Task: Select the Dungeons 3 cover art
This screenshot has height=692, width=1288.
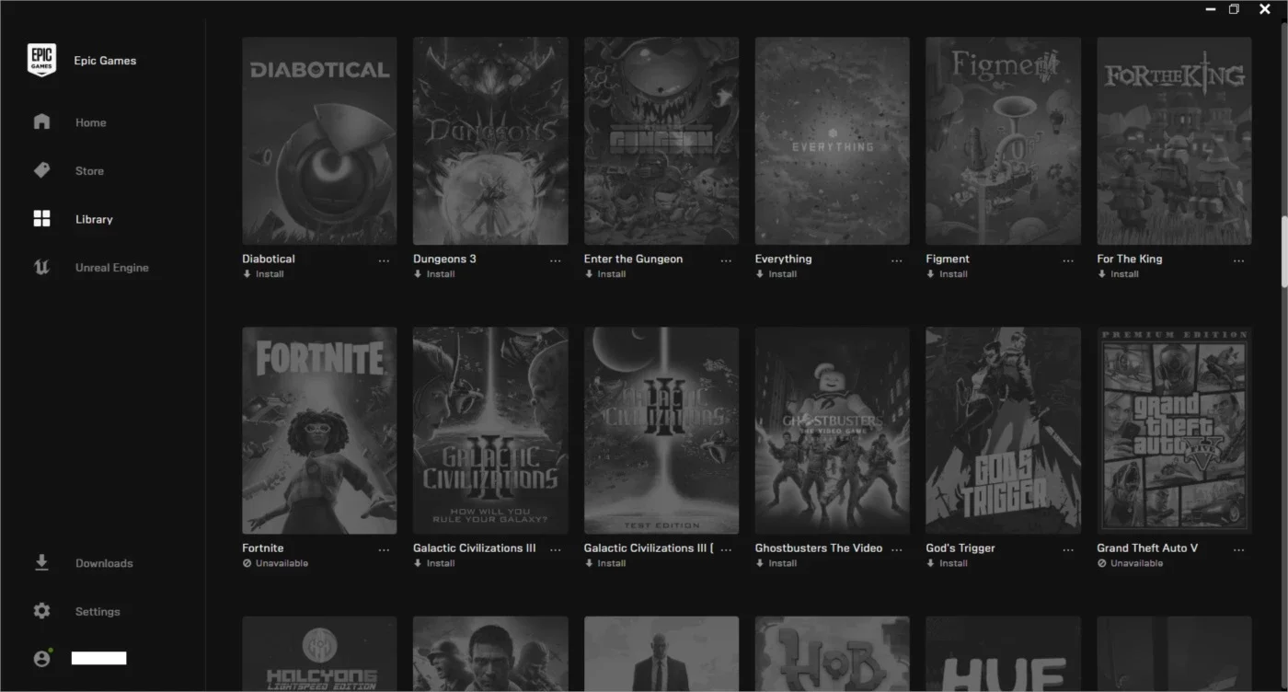Action: click(490, 141)
